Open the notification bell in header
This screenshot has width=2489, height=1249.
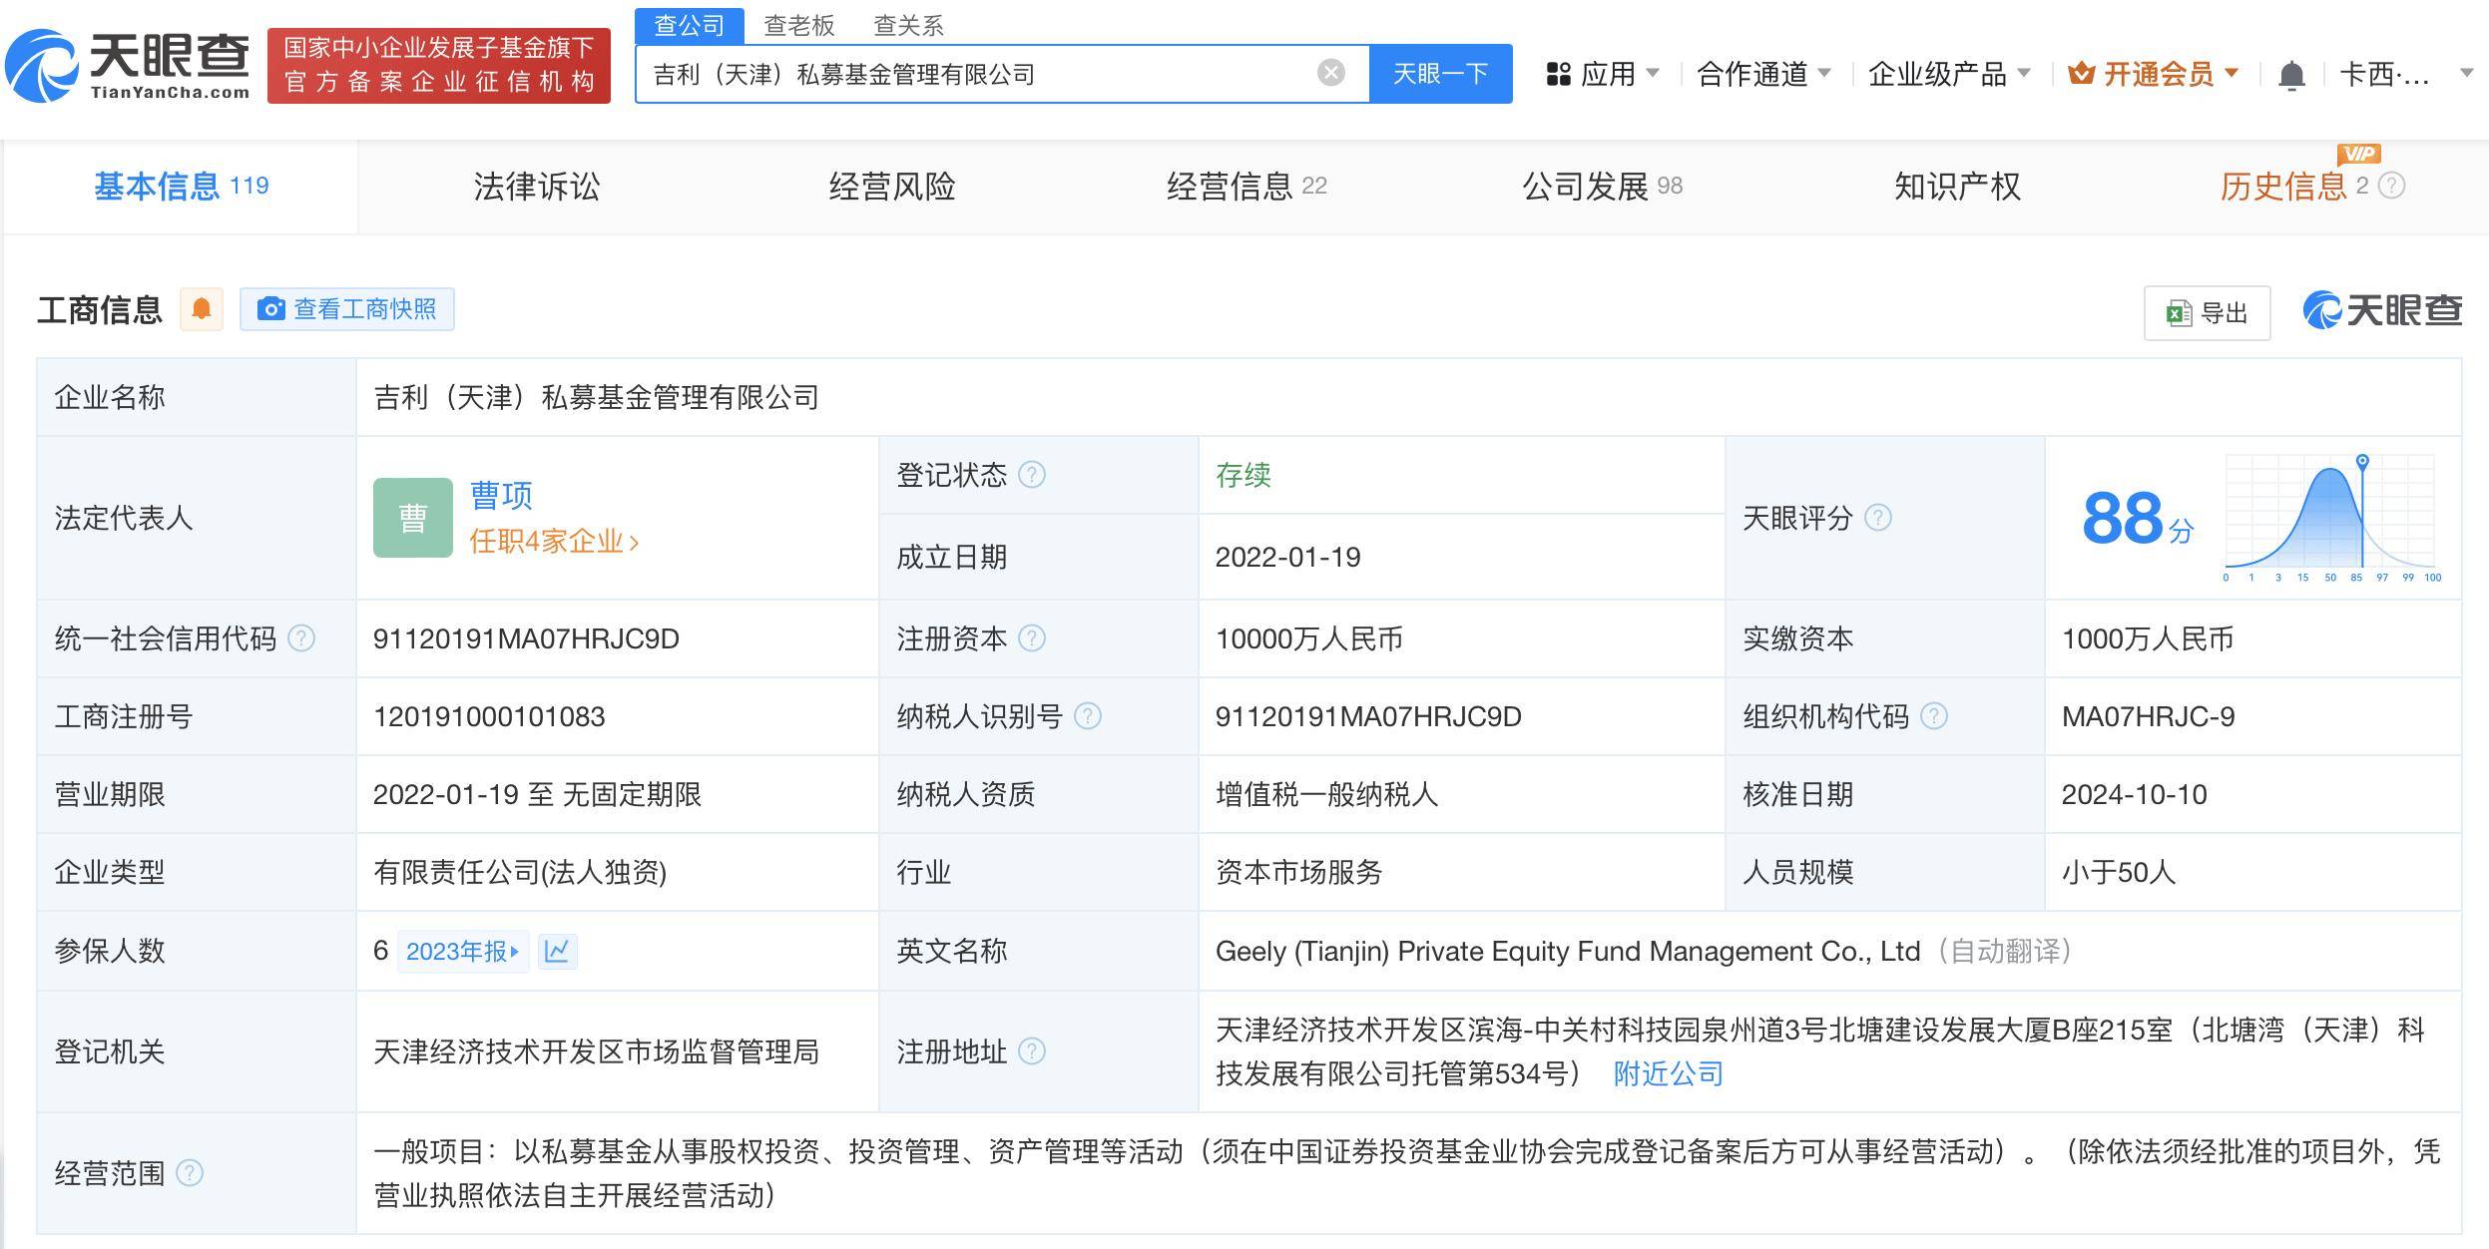2291,75
